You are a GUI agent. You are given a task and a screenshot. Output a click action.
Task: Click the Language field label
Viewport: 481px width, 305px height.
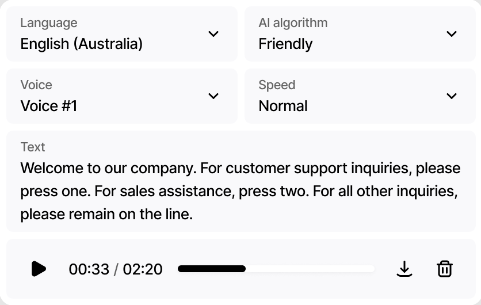49,23
